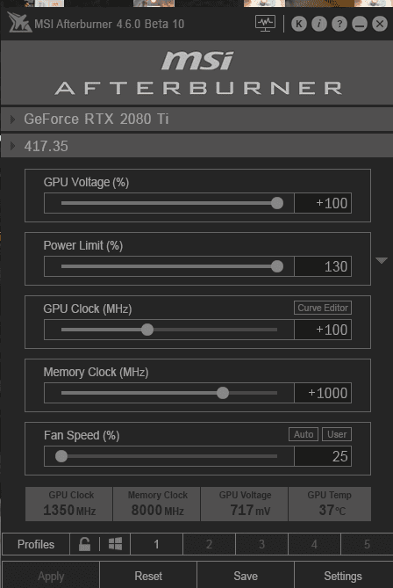Screen dimensions: 393x588
Task: Toggle the profile lock padlock icon
Action: 84,544
